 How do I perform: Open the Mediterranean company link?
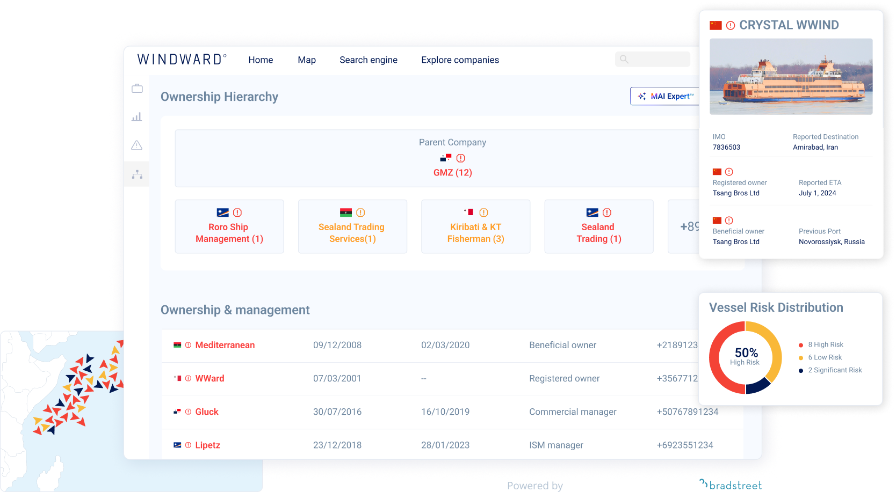tap(225, 345)
